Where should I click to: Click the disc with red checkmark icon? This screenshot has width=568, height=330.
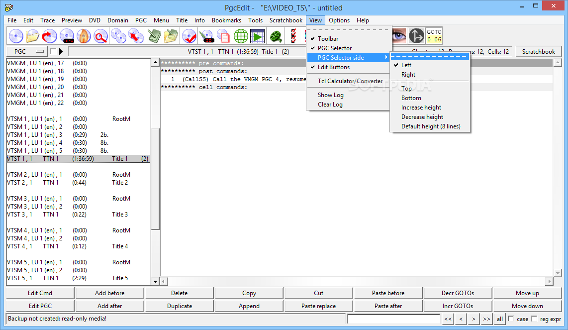pos(189,36)
